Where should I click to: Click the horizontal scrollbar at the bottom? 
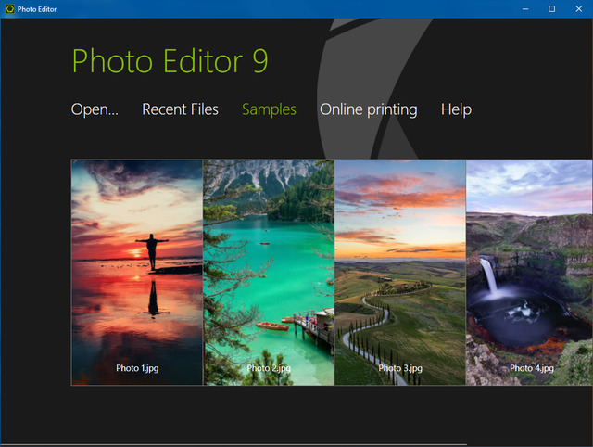coord(233,445)
